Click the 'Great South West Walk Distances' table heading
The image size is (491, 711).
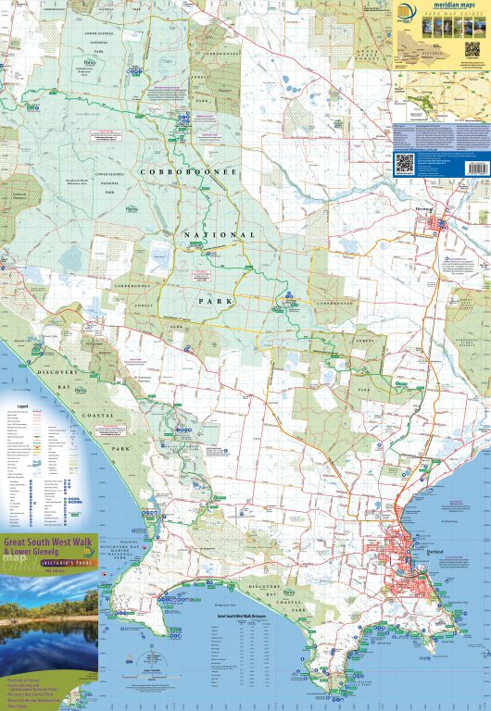coord(242,617)
